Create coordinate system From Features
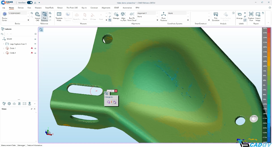Screen dimensions: 272x147 [x=163, y=17]
